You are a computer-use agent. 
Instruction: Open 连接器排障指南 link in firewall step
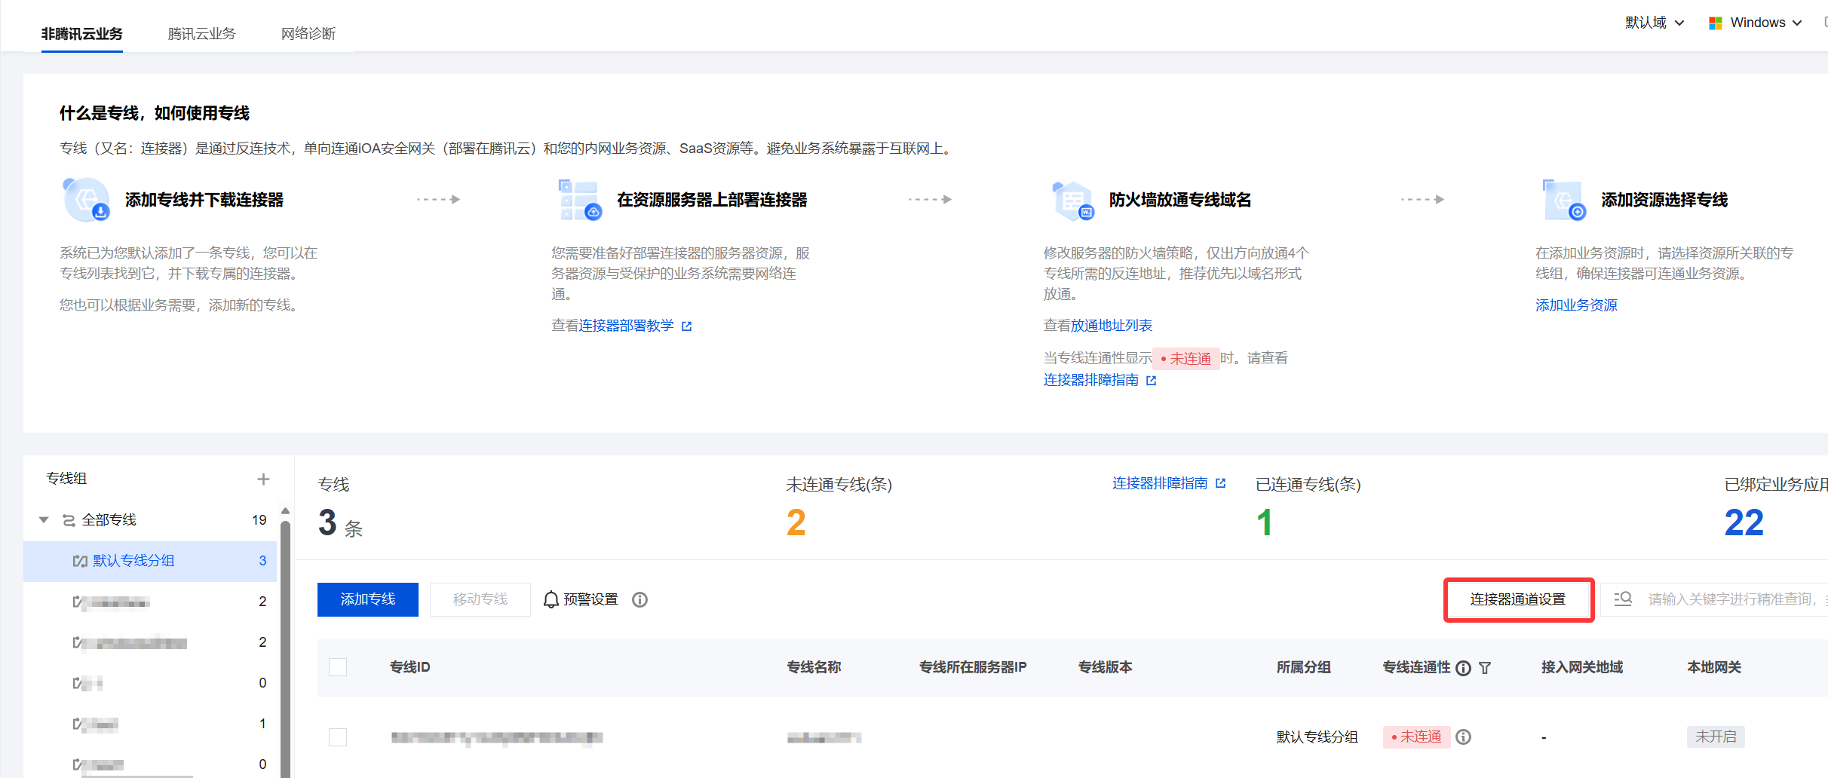[x=1091, y=380]
